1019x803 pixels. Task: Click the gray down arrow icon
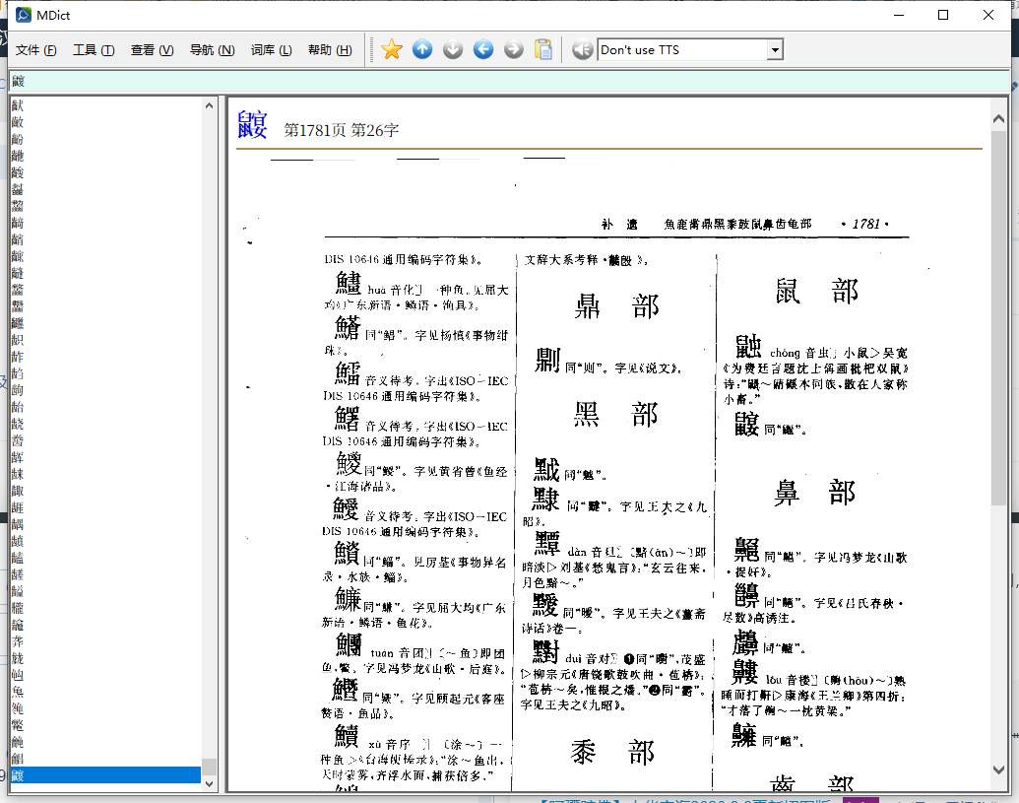453,49
